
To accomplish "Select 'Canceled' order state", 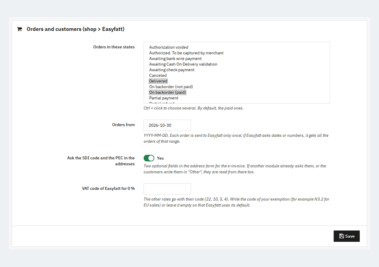I will tap(158, 76).
